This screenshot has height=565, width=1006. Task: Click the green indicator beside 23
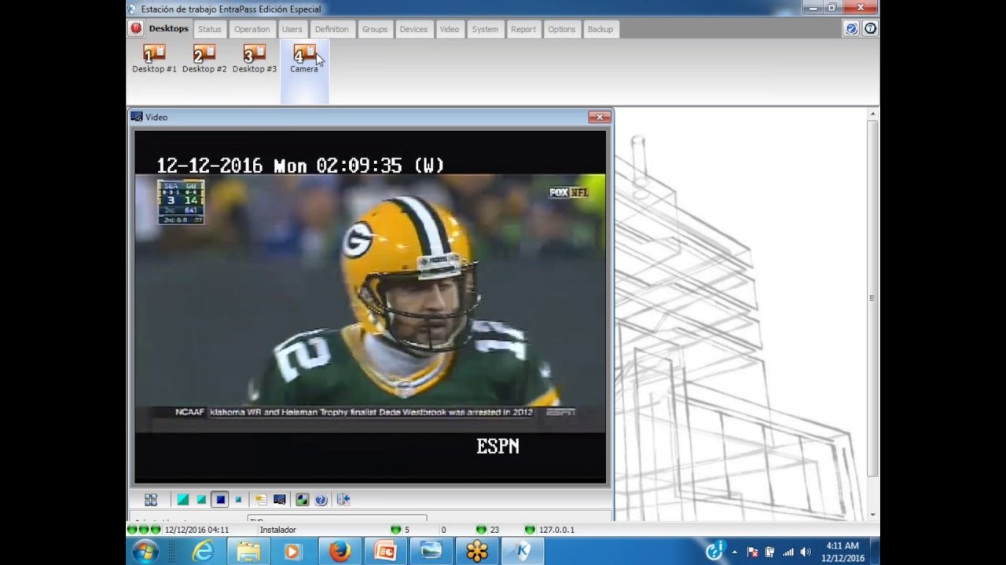(x=481, y=530)
